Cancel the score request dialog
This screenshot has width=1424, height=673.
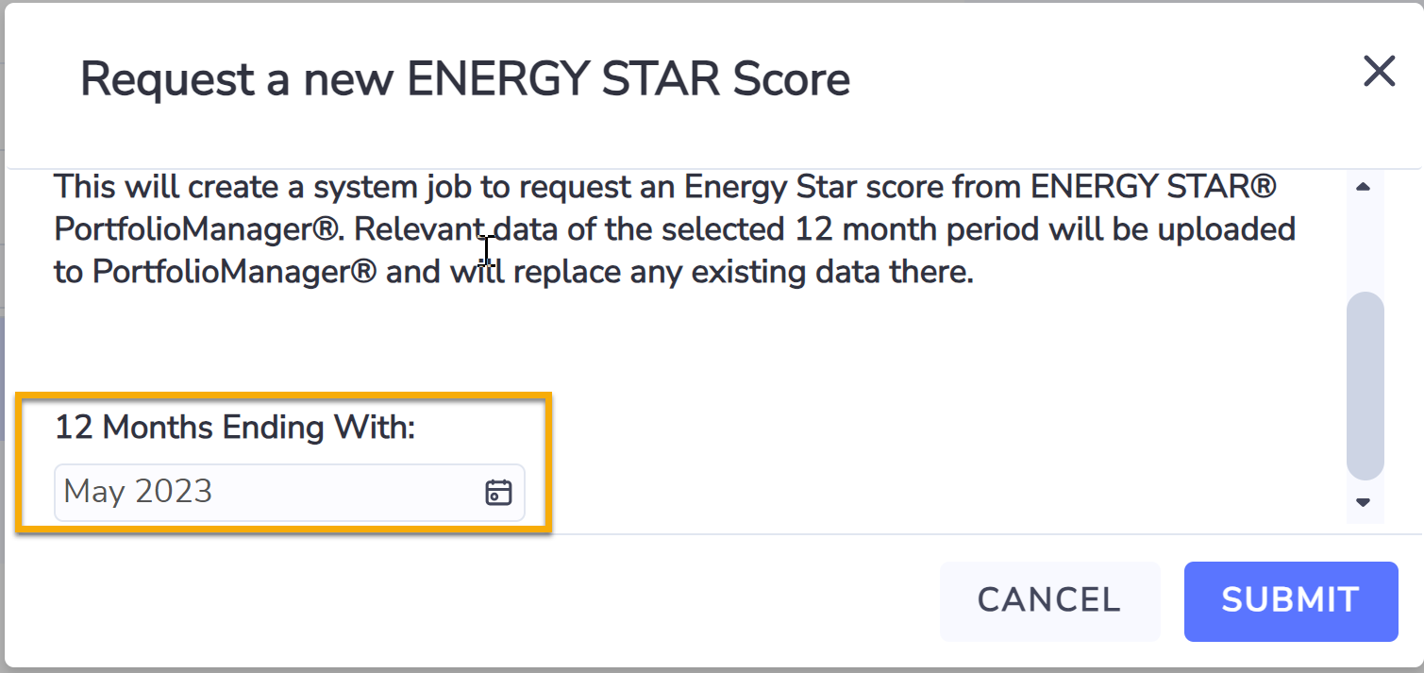(1049, 601)
